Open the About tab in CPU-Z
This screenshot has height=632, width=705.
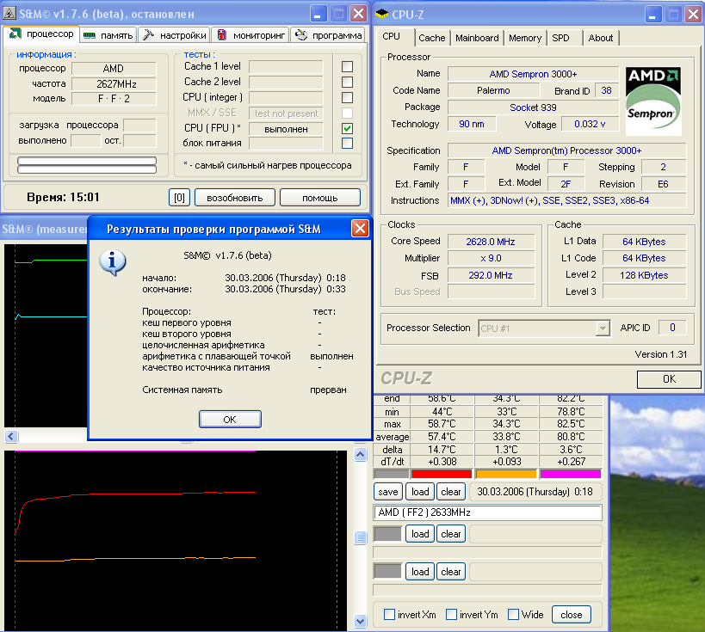(x=601, y=38)
